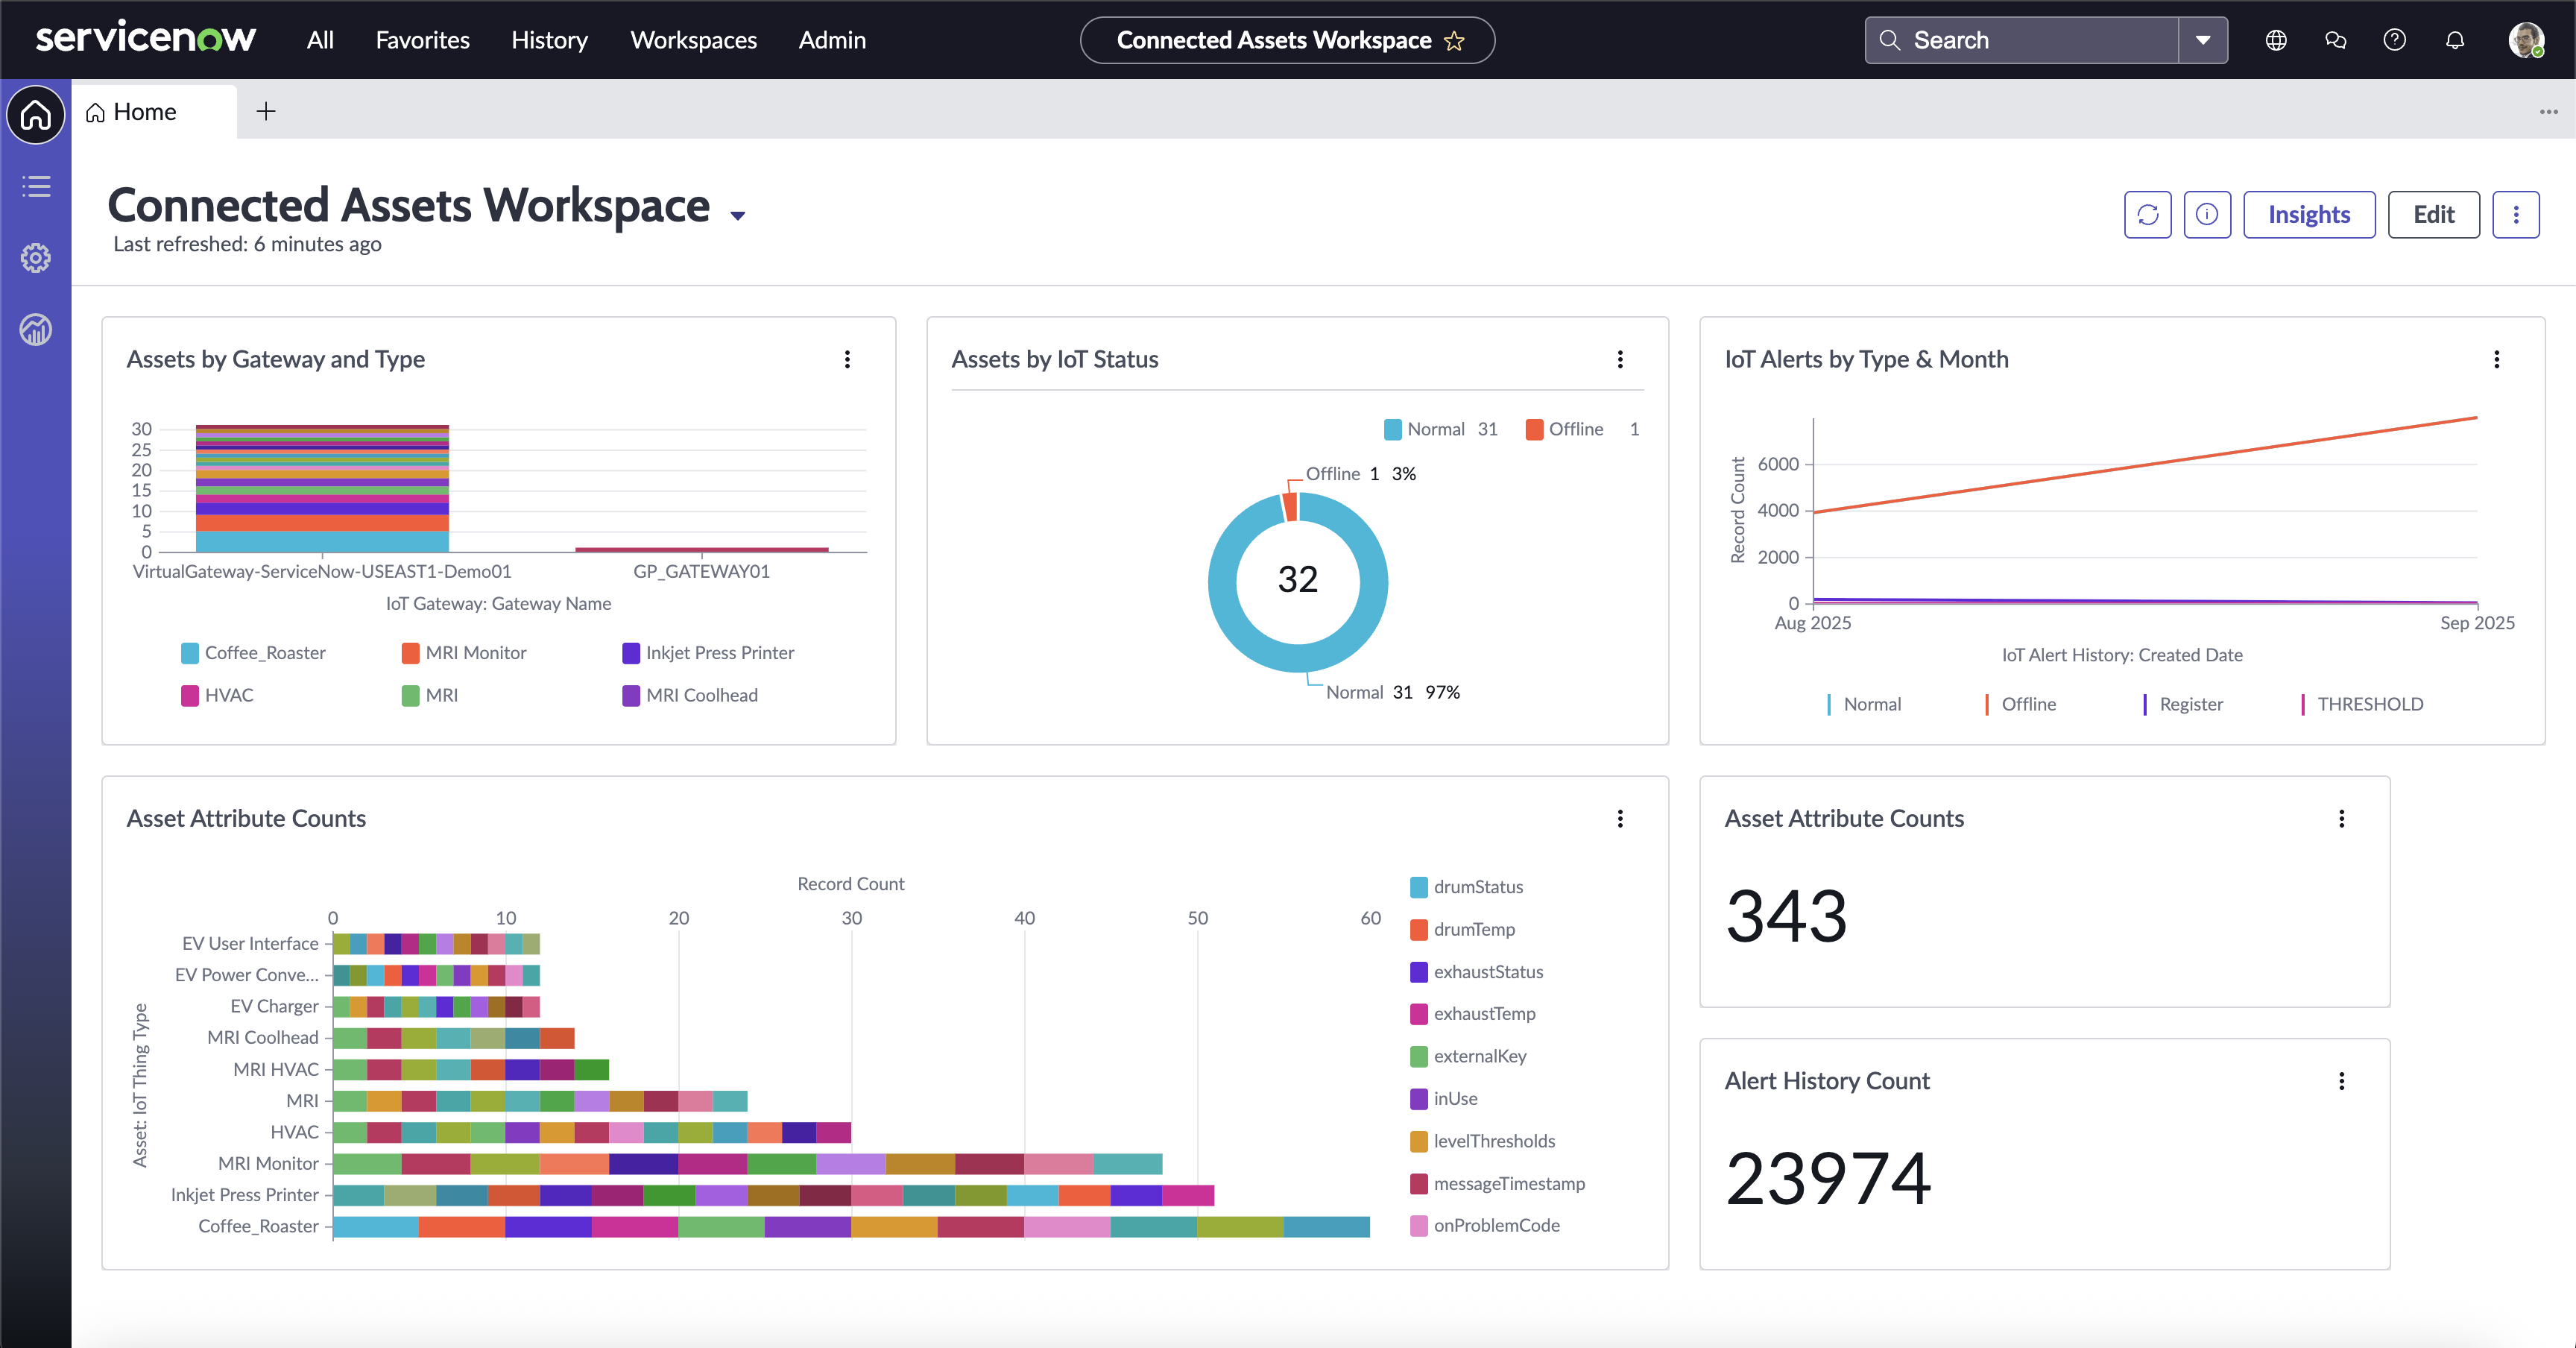Open the search scope dropdown arrow
The image size is (2576, 1348).
point(2202,40)
